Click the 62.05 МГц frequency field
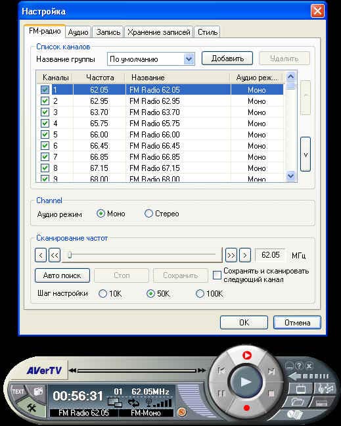The image size is (341, 426). (x=270, y=255)
